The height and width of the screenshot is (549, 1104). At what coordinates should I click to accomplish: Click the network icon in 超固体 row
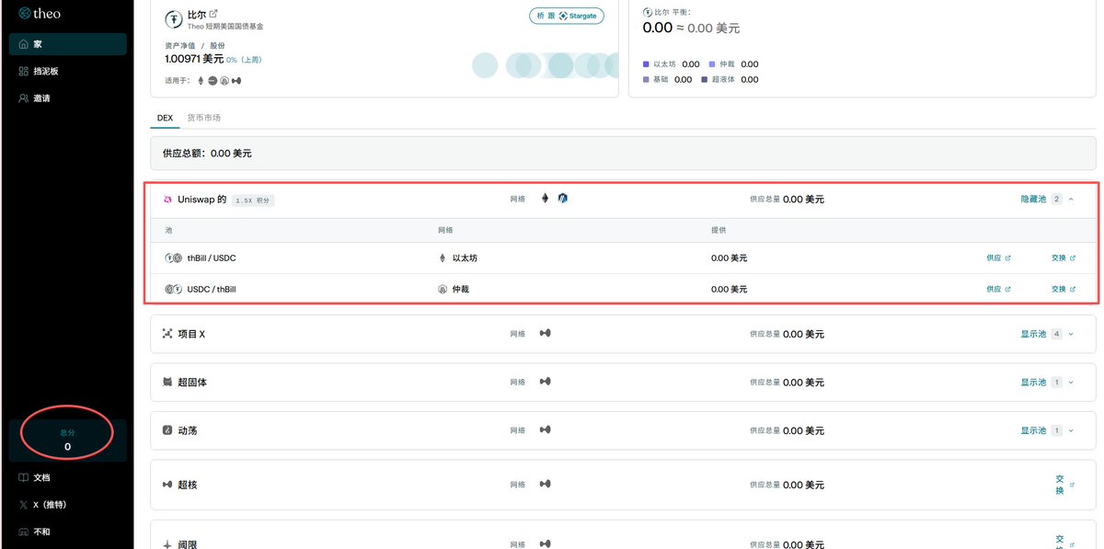click(x=545, y=382)
